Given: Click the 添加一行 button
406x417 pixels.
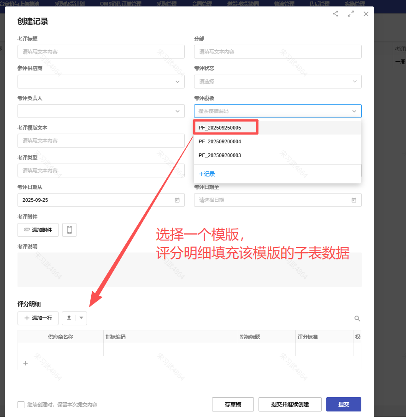Looking at the screenshot, I should [38, 318].
